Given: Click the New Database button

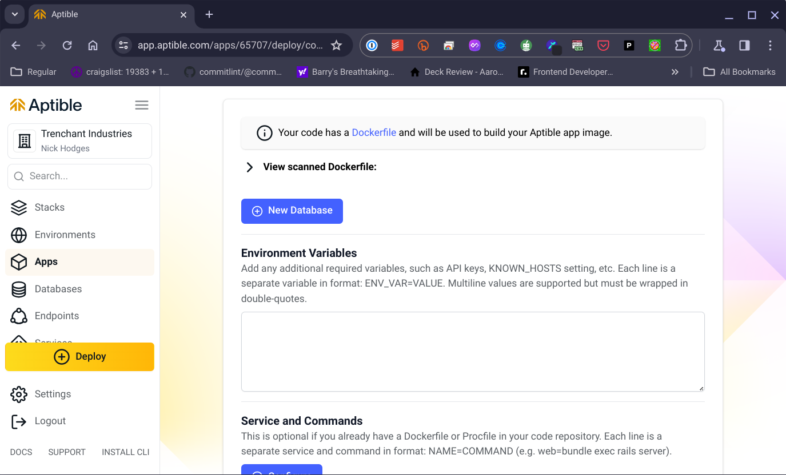Looking at the screenshot, I should pyautogui.click(x=292, y=211).
